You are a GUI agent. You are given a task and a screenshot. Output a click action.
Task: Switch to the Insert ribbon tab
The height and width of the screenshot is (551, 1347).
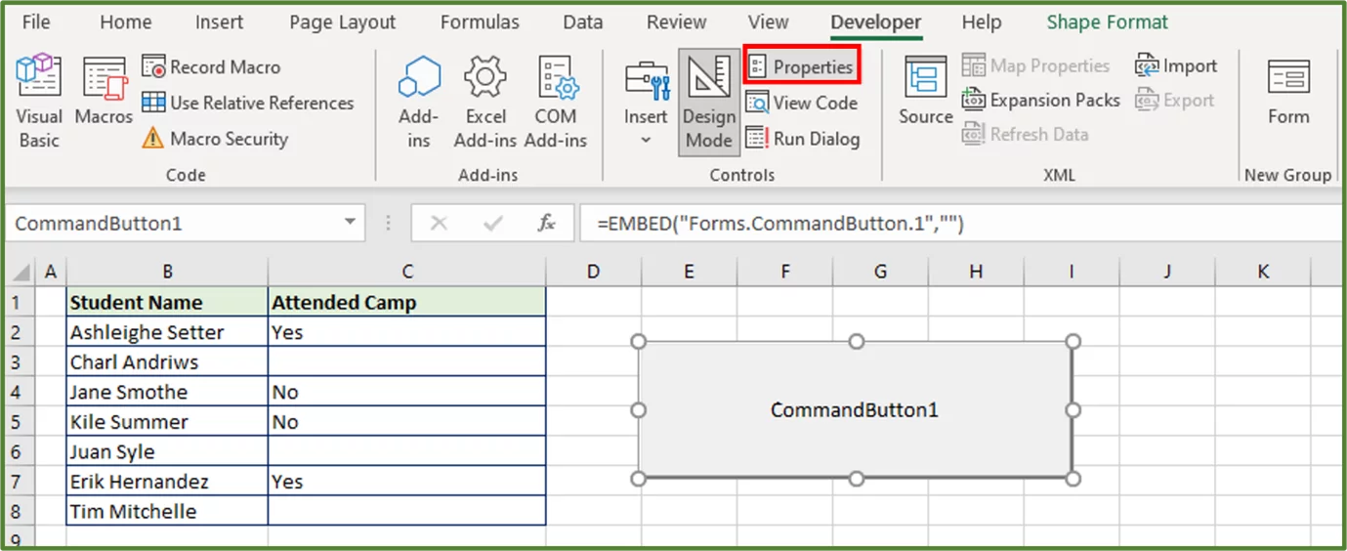pyautogui.click(x=220, y=21)
